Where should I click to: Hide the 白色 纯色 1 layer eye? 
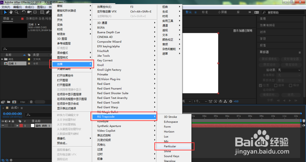[3, 126]
